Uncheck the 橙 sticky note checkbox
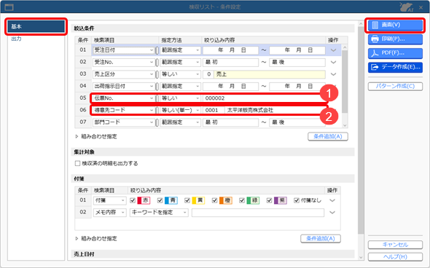 coord(214,200)
